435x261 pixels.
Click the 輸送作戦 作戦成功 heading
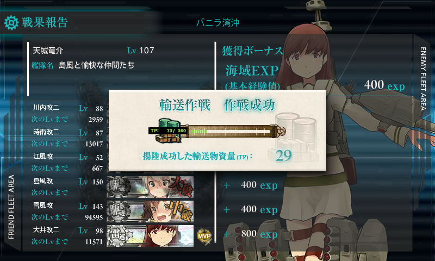[x=217, y=105]
